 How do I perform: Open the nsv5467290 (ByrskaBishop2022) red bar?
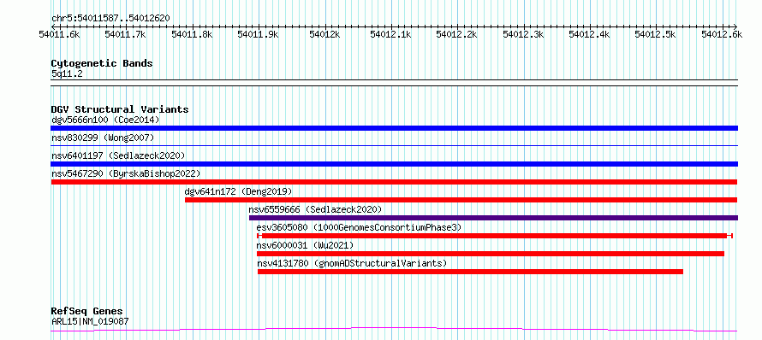coord(394,182)
